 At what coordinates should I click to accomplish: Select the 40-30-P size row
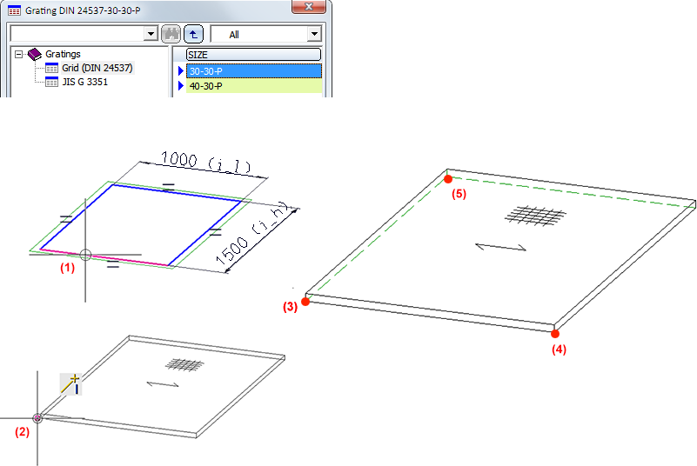click(x=254, y=86)
